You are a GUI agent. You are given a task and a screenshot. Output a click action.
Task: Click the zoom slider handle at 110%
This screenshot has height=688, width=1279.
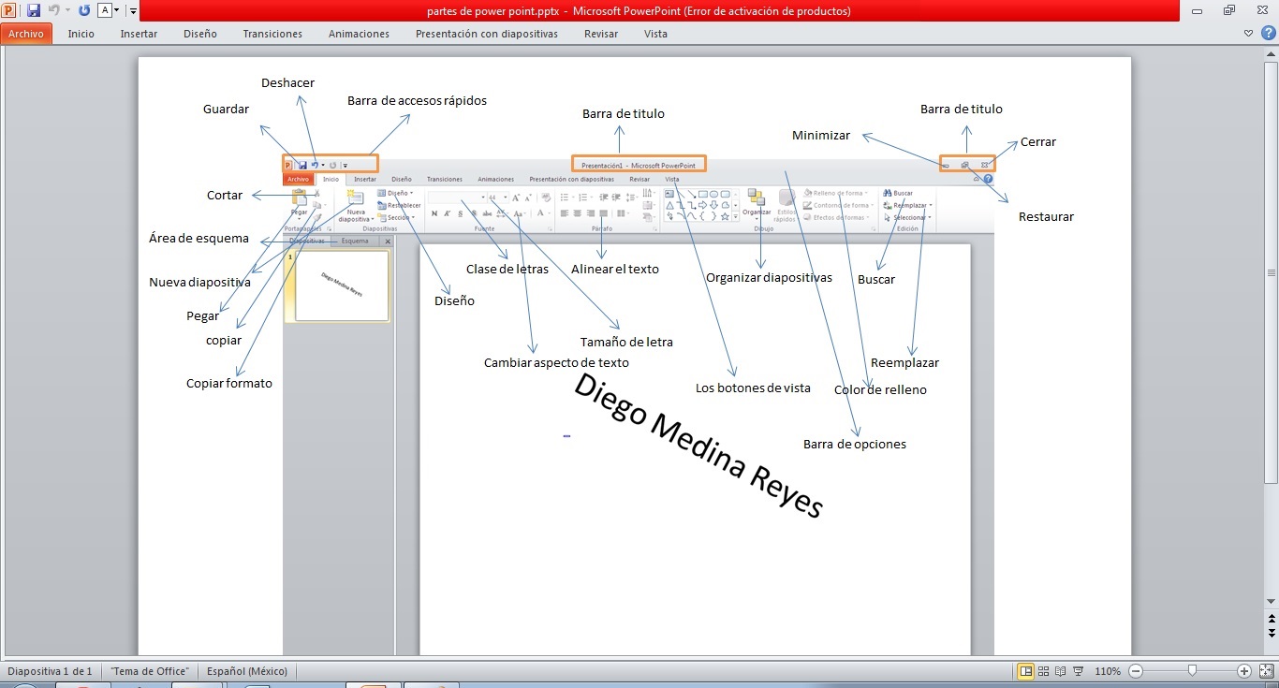tap(1191, 670)
